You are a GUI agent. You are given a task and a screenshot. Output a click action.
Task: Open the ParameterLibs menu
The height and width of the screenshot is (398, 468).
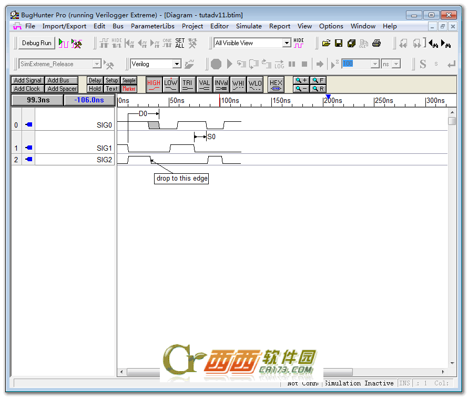(152, 26)
